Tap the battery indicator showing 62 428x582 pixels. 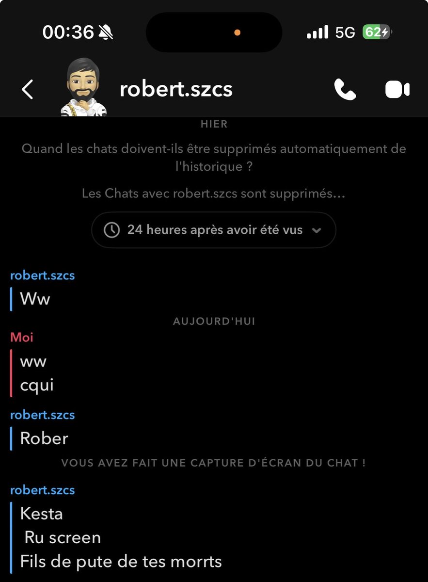[x=377, y=32]
